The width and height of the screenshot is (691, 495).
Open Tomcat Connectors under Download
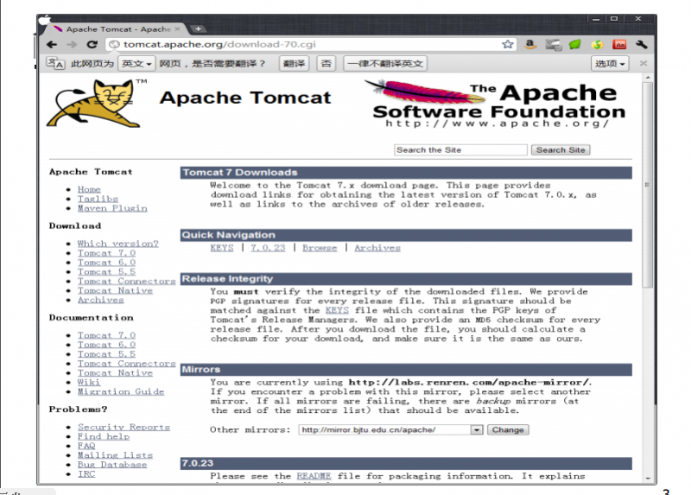coord(126,282)
